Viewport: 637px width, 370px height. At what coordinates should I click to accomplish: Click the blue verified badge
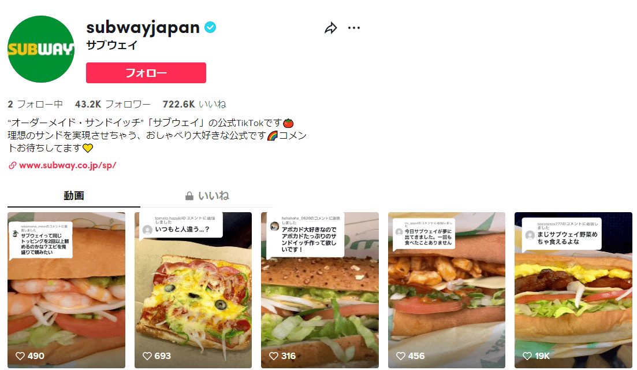(210, 27)
